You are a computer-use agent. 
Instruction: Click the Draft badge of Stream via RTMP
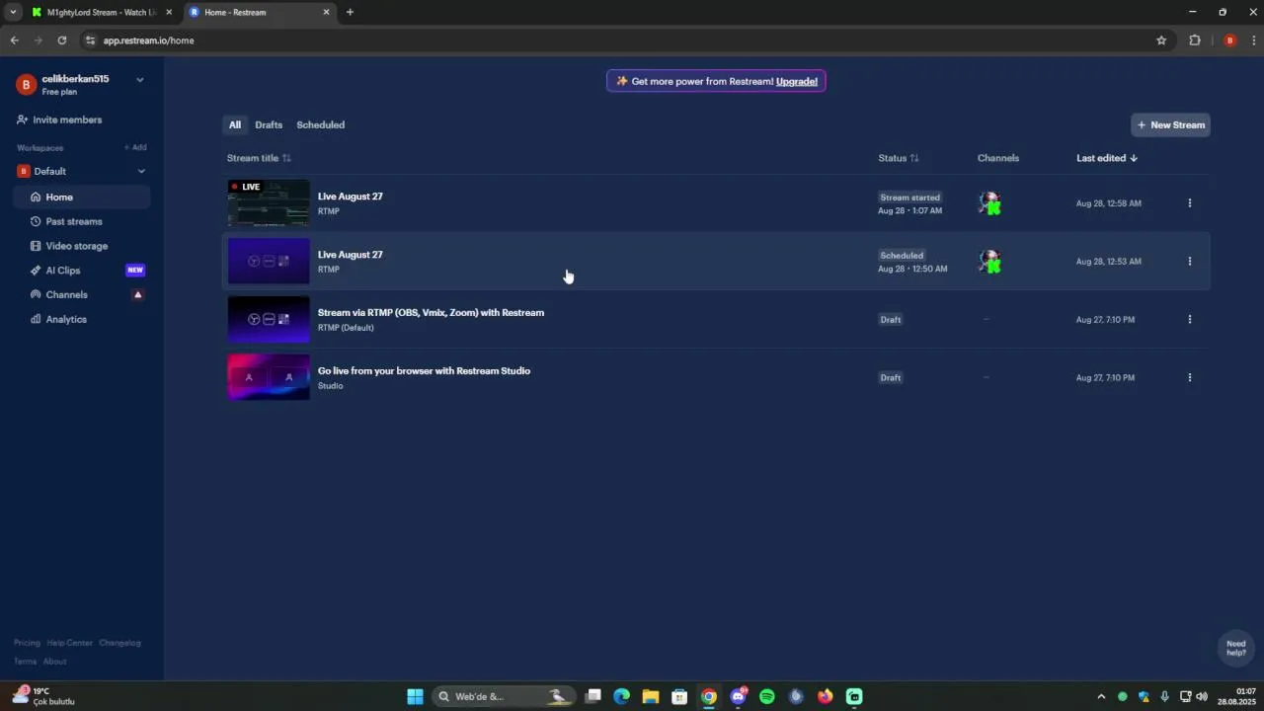click(x=891, y=320)
